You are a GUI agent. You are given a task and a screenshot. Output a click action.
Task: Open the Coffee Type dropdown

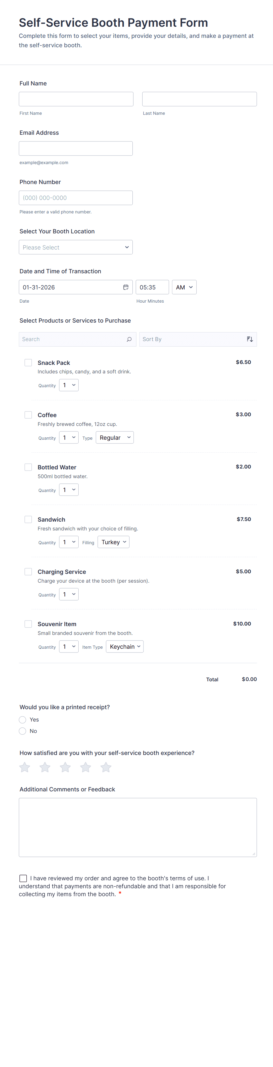point(114,437)
